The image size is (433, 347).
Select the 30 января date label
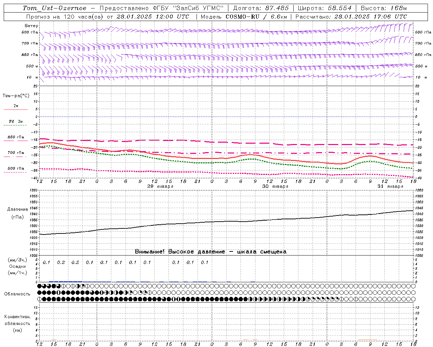(275, 186)
